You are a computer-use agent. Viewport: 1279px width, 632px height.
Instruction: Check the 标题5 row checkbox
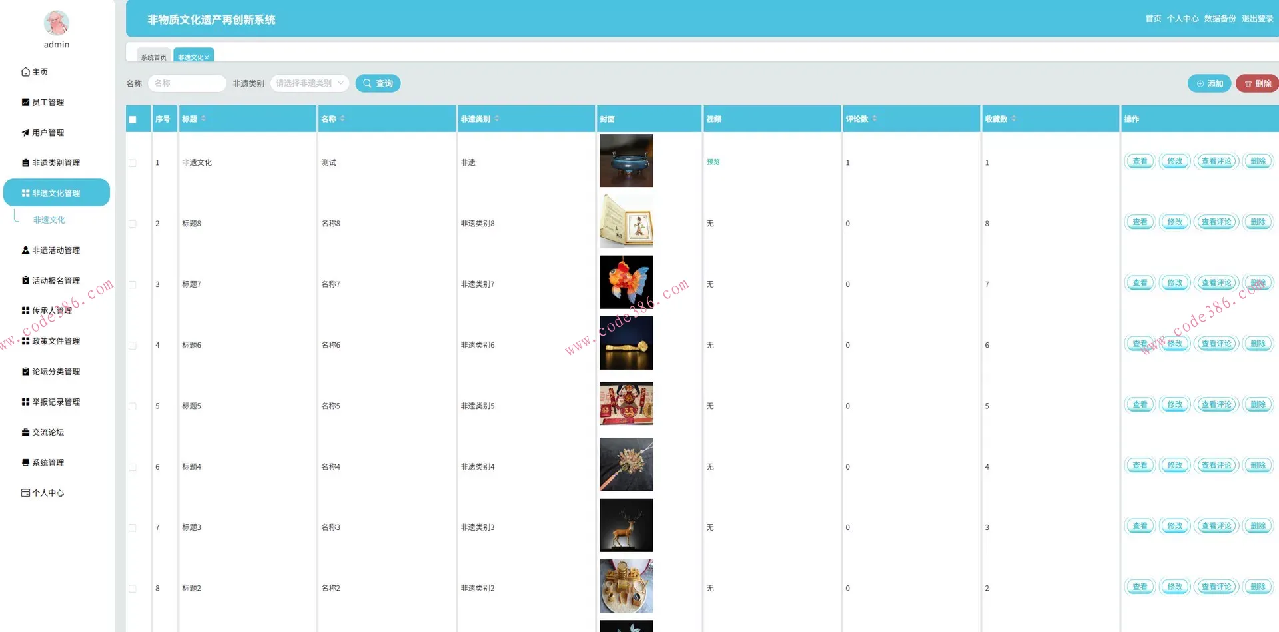click(133, 406)
